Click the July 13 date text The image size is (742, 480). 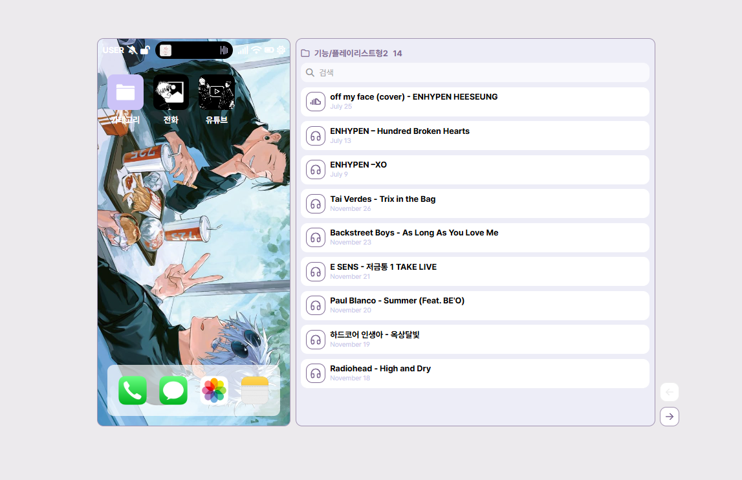coord(341,140)
